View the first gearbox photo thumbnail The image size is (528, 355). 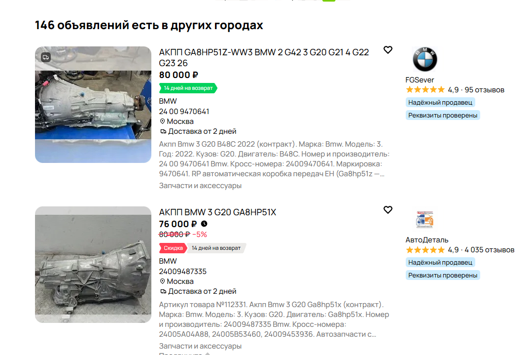tap(93, 105)
